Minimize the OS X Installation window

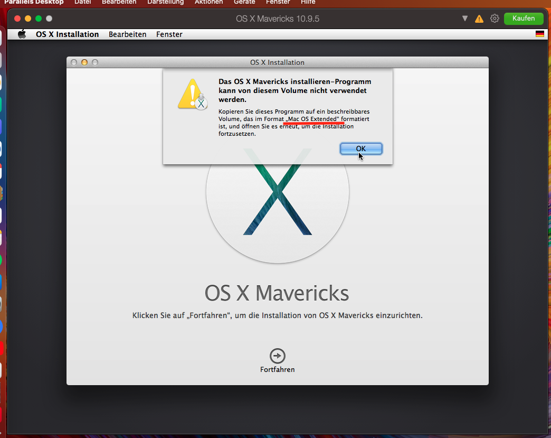point(84,62)
